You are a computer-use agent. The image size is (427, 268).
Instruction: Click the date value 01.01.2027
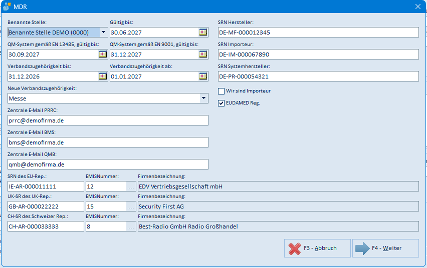coord(126,76)
